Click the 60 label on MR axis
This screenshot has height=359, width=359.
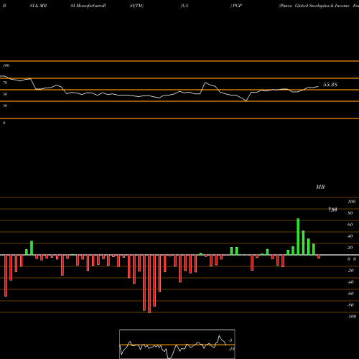tap(350, 225)
